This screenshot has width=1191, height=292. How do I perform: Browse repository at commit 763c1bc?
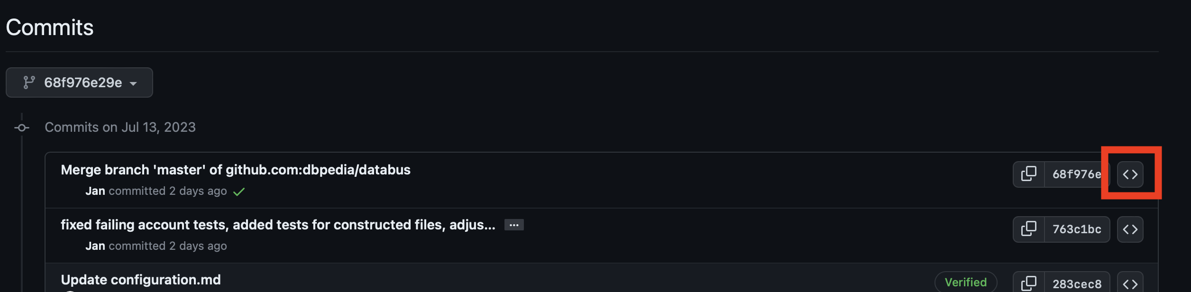[1130, 229]
